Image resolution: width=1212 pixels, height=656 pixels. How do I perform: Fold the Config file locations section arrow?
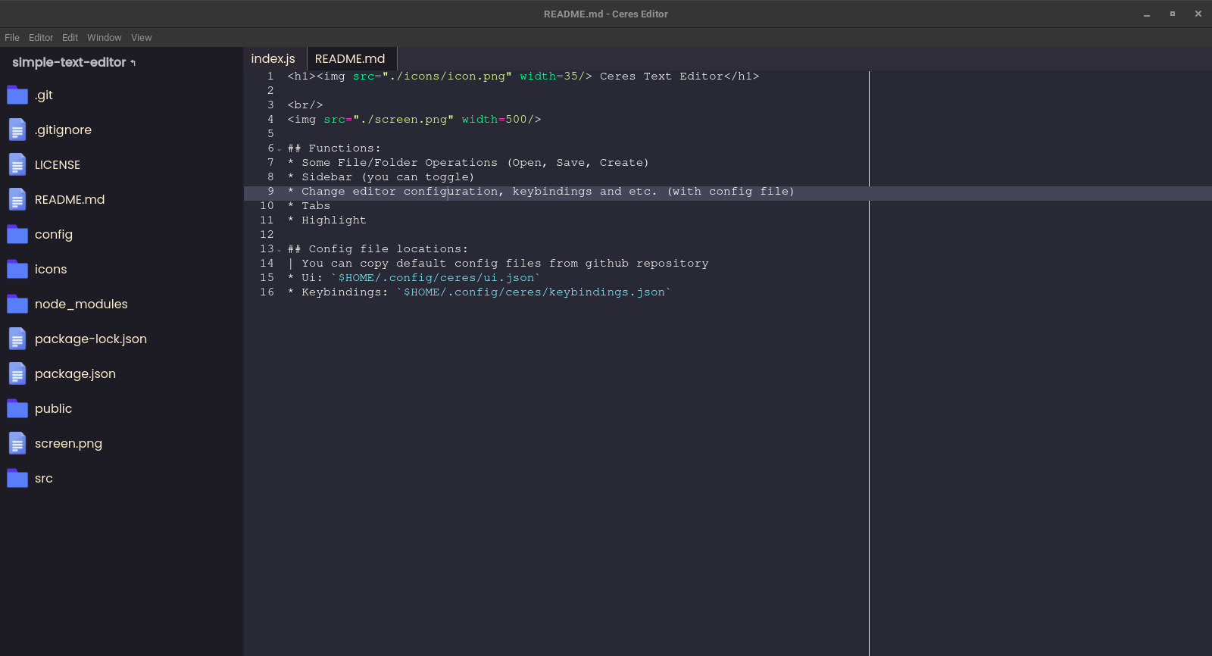(279, 250)
